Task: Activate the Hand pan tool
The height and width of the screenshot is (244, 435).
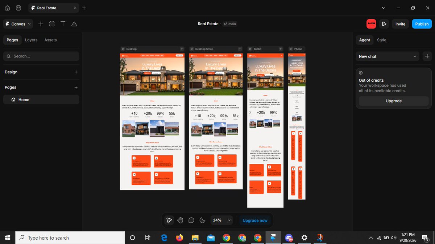Action: [180, 220]
